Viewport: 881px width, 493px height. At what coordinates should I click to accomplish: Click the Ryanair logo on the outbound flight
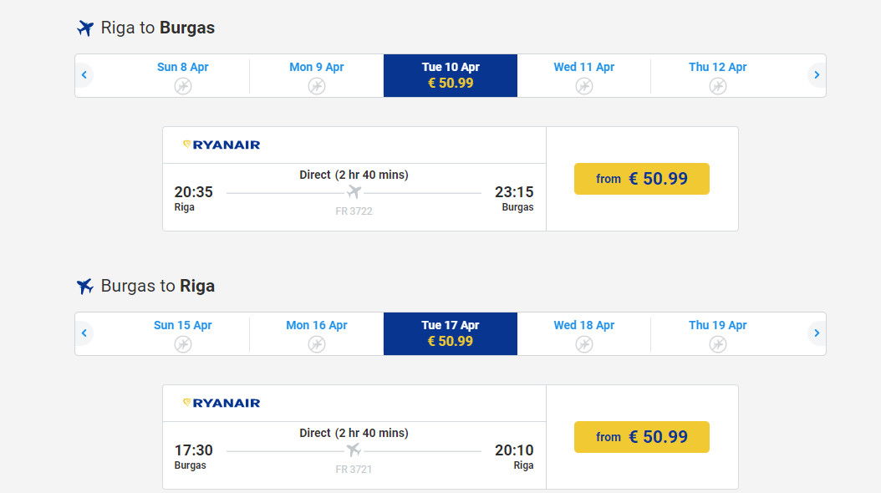coord(222,145)
